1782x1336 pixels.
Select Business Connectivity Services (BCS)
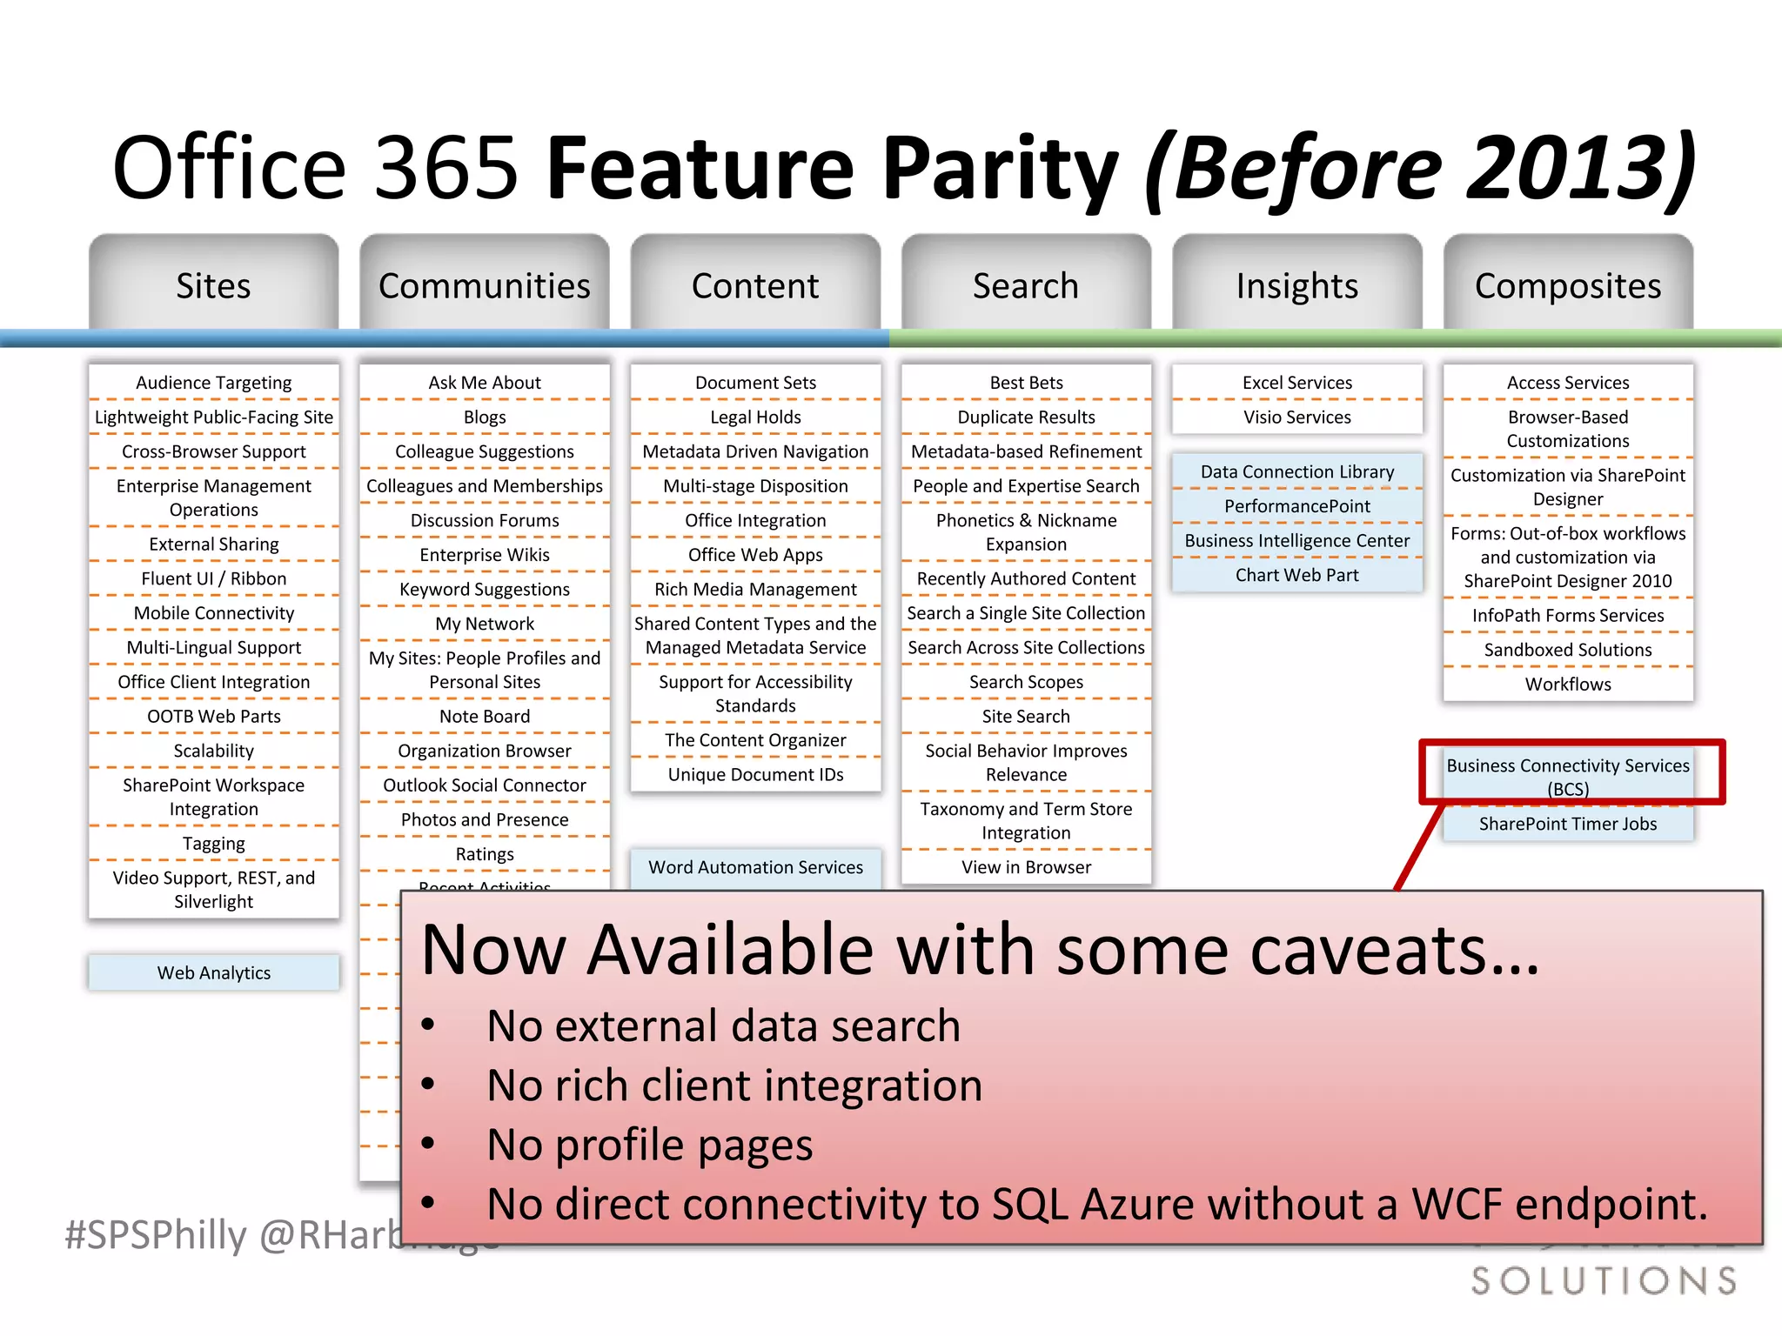click(x=1568, y=777)
